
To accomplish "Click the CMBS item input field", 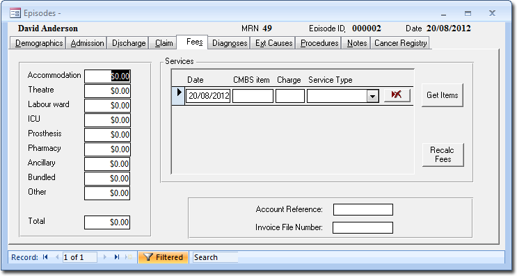I will coord(253,96).
